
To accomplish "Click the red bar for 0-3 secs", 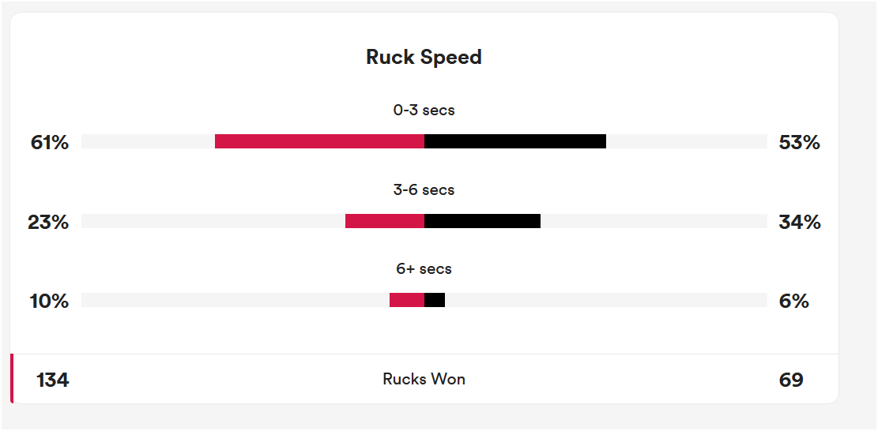I will tap(319, 141).
